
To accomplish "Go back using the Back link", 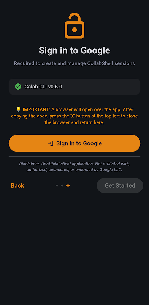I will pyautogui.click(x=17, y=185).
